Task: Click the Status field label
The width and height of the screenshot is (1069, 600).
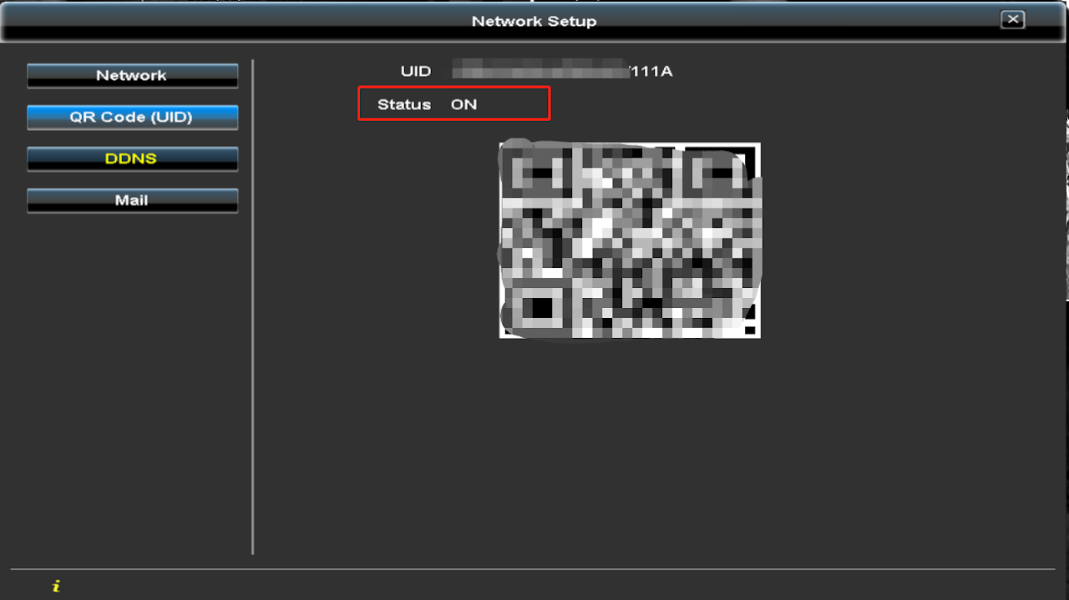Action: [404, 104]
